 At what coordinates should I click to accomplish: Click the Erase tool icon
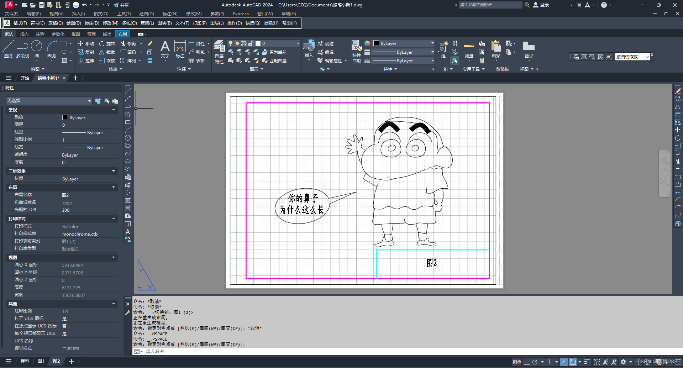coord(150,43)
